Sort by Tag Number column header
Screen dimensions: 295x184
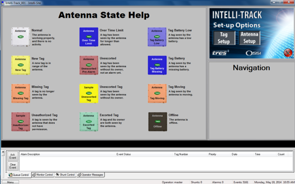[x=190, y=154]
